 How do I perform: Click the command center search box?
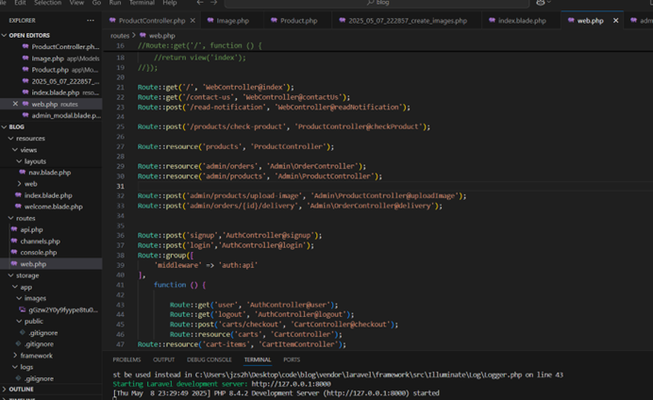pyautogui.click(x=377, y=3)
